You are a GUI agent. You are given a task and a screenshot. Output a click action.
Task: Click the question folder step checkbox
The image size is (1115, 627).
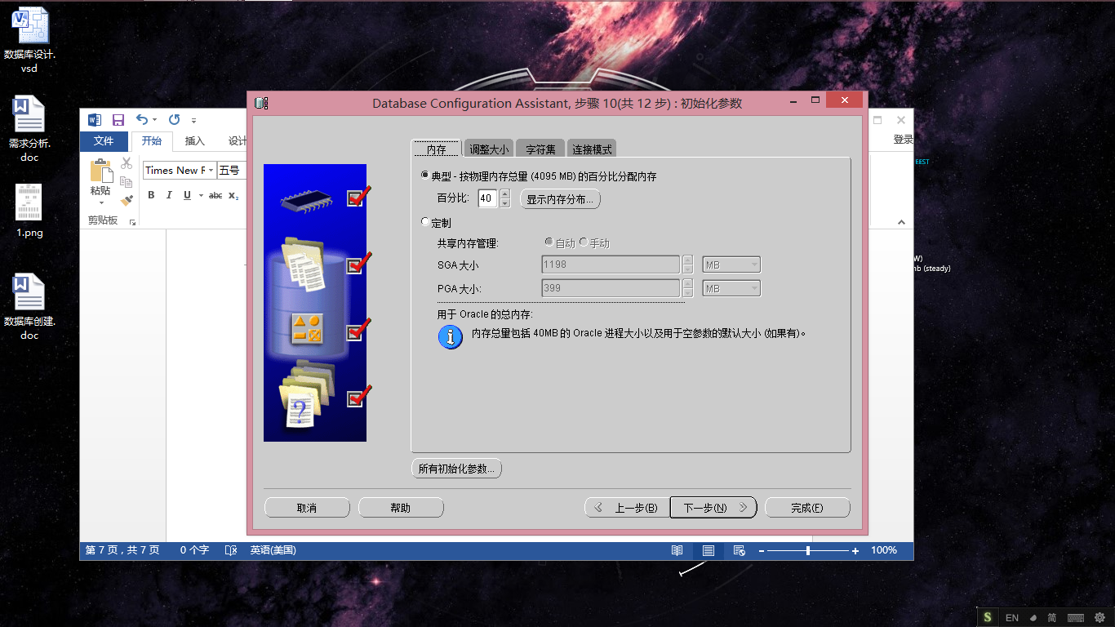(354, 398)
